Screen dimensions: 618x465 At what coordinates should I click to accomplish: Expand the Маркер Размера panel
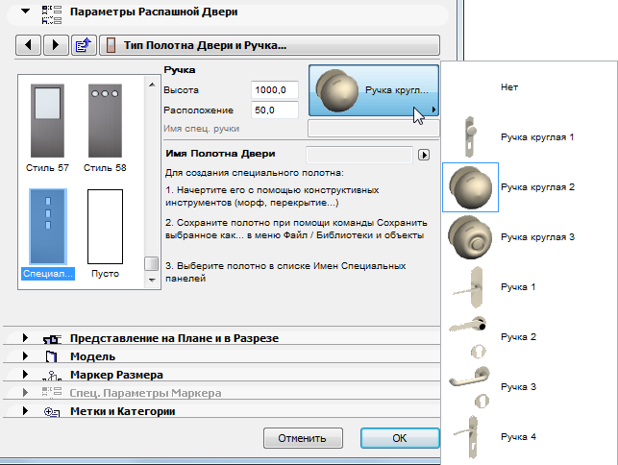pos(25,374)
